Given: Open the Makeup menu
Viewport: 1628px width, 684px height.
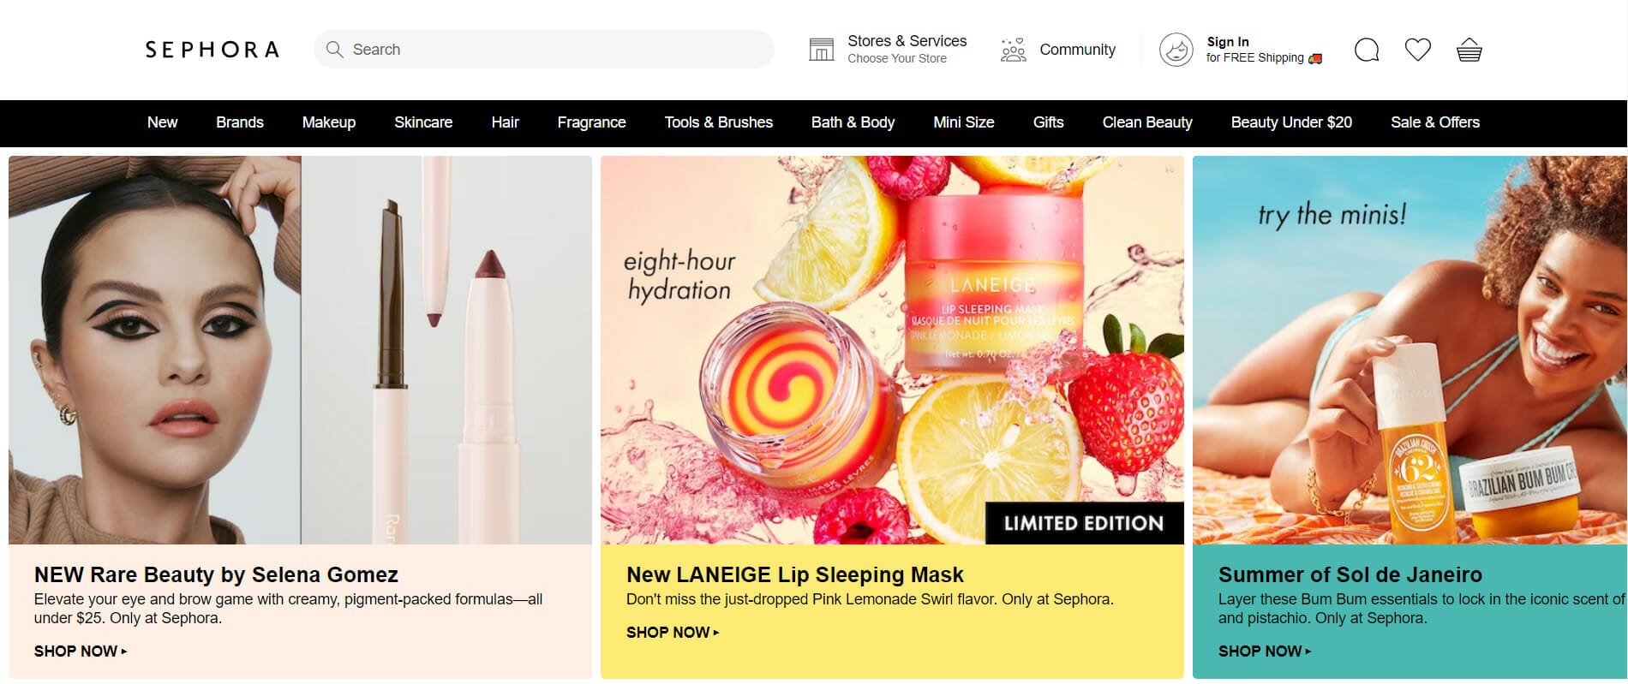Looking at the screenshot, I should click(x=329, y=122).
